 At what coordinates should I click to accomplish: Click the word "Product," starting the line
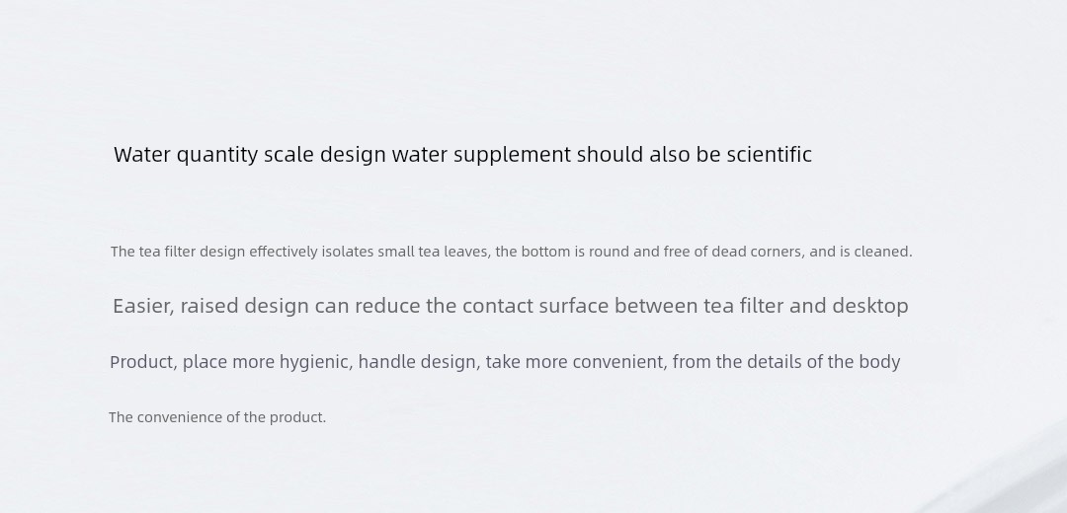(x=143, y=361)
